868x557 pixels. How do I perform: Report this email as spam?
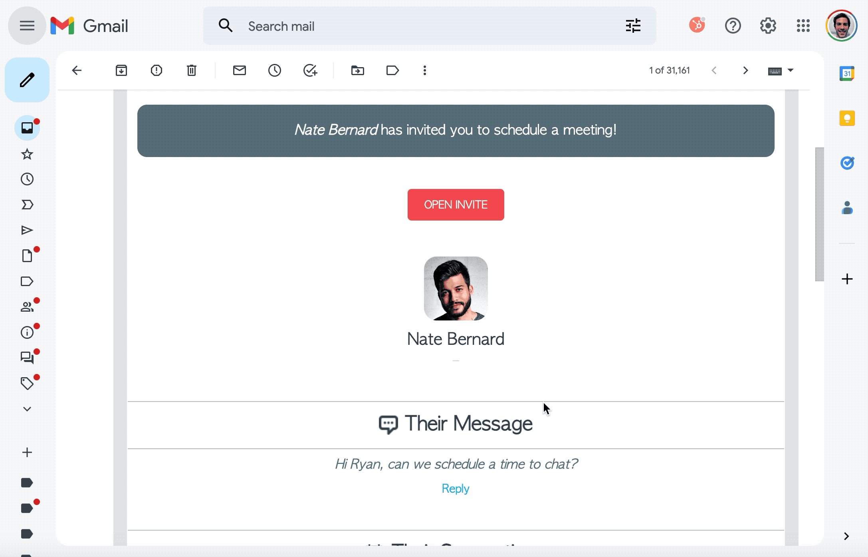coord(156,71)
